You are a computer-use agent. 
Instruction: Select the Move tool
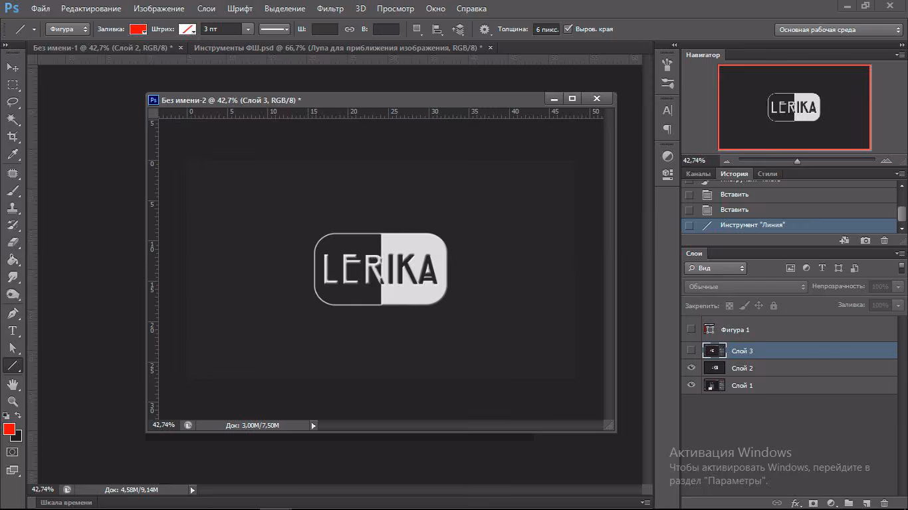point(13,68)
